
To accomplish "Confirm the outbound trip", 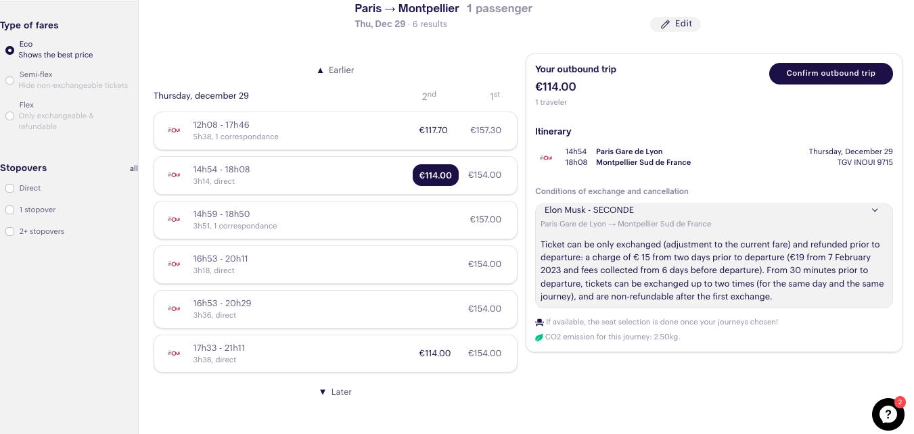I will tap(830, 74).
